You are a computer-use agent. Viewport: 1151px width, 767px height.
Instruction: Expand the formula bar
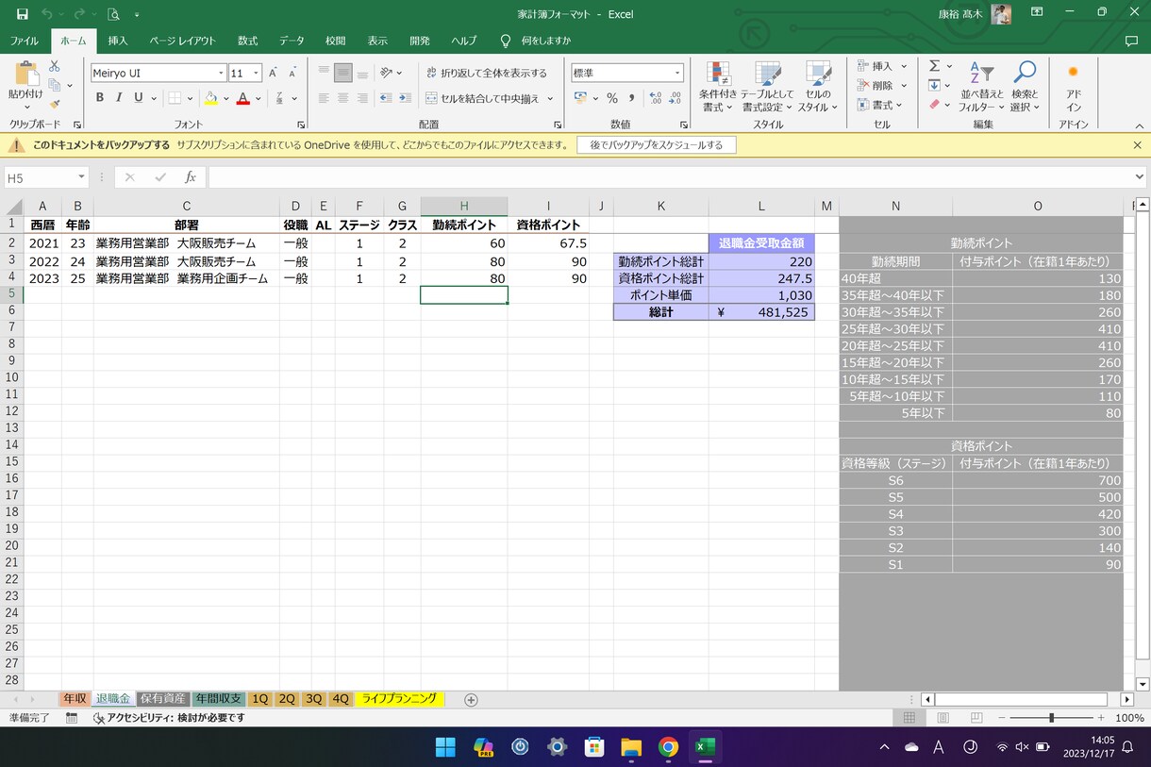coord(1140,177)
